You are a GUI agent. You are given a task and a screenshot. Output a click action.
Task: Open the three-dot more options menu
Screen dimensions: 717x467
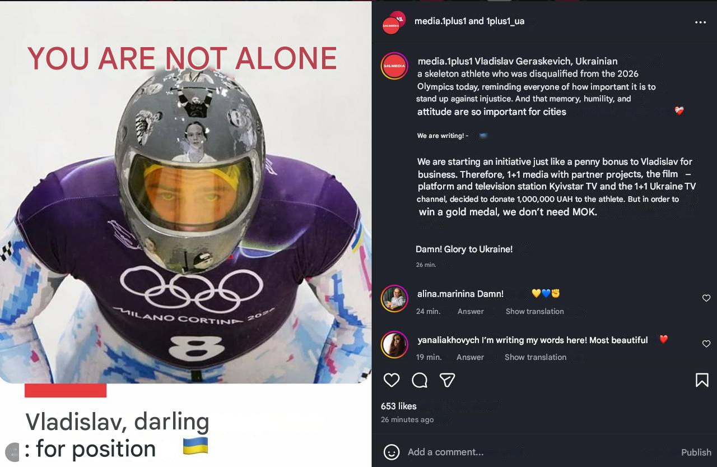[700, 22]
